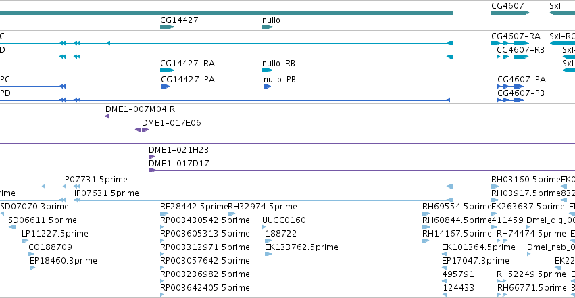Click the CG14427-PA protein glyph
The height and width of the screenshot is (298, 575).
pyautogui.click(x=166, y=86)
